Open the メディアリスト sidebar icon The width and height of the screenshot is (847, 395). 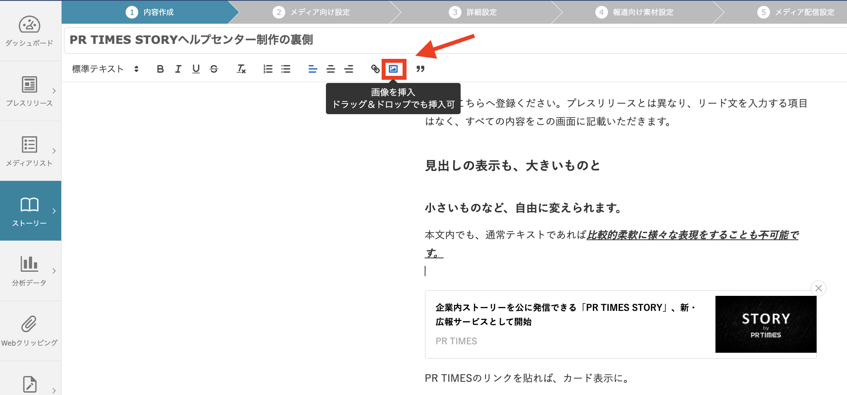tap(29, 145)
